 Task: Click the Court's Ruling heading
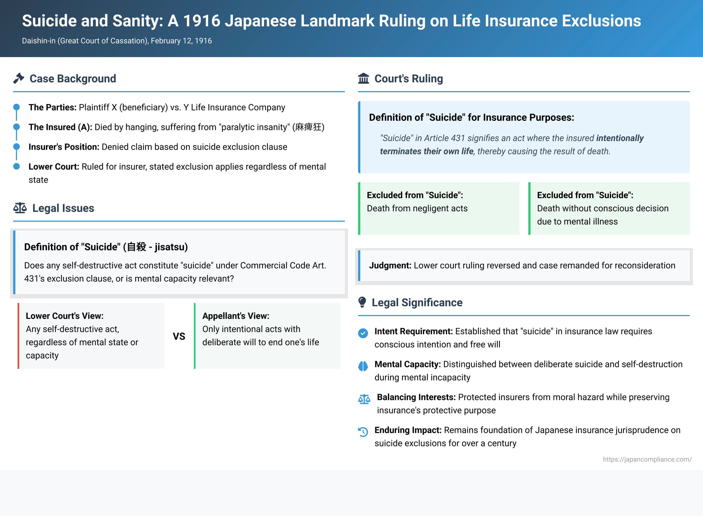tap(408, 78)
